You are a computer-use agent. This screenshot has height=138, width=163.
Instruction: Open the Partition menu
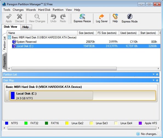pos(58,10)
